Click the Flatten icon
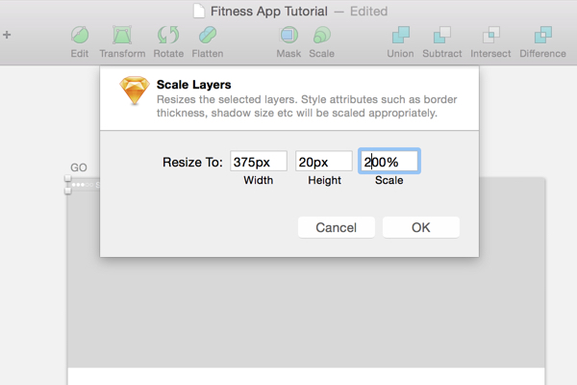The width and height of the screenshot is (577, 385). [x=208, y=36]
